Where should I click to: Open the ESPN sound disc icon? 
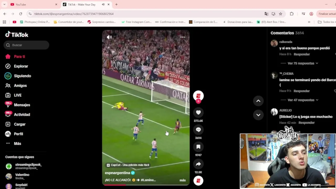pos(198,181)
